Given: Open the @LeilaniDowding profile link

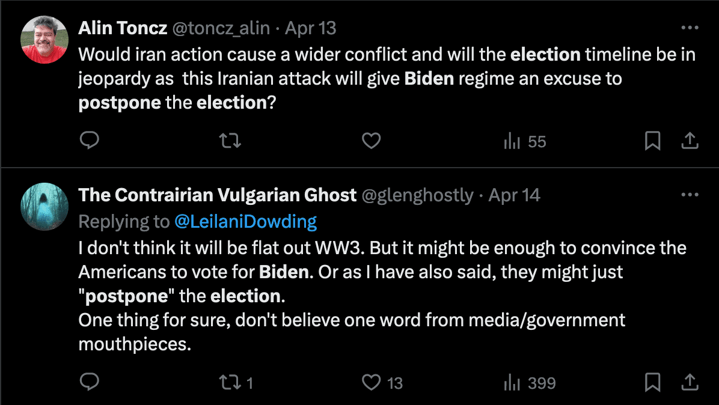Looking at the screenshot, I should tap(245, 222).
